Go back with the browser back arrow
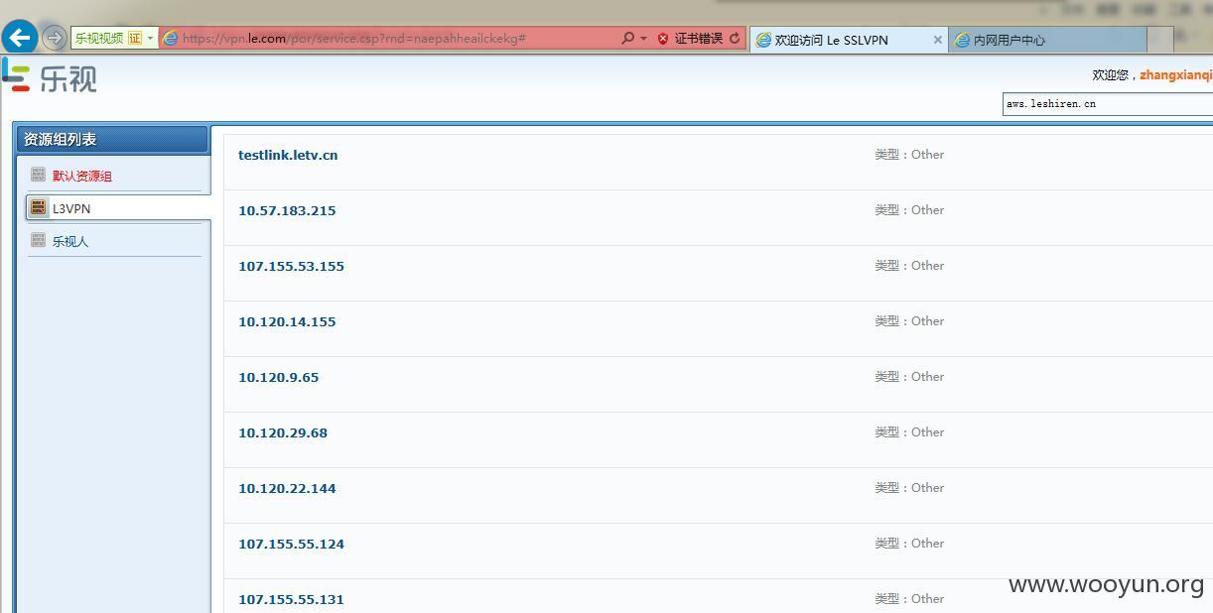 point(19,38)
